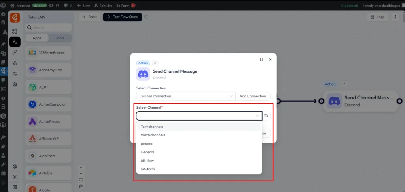This screenshot has height=192, width=405.
Task: Select the Affiliate WP app
Action: point(49,138)
